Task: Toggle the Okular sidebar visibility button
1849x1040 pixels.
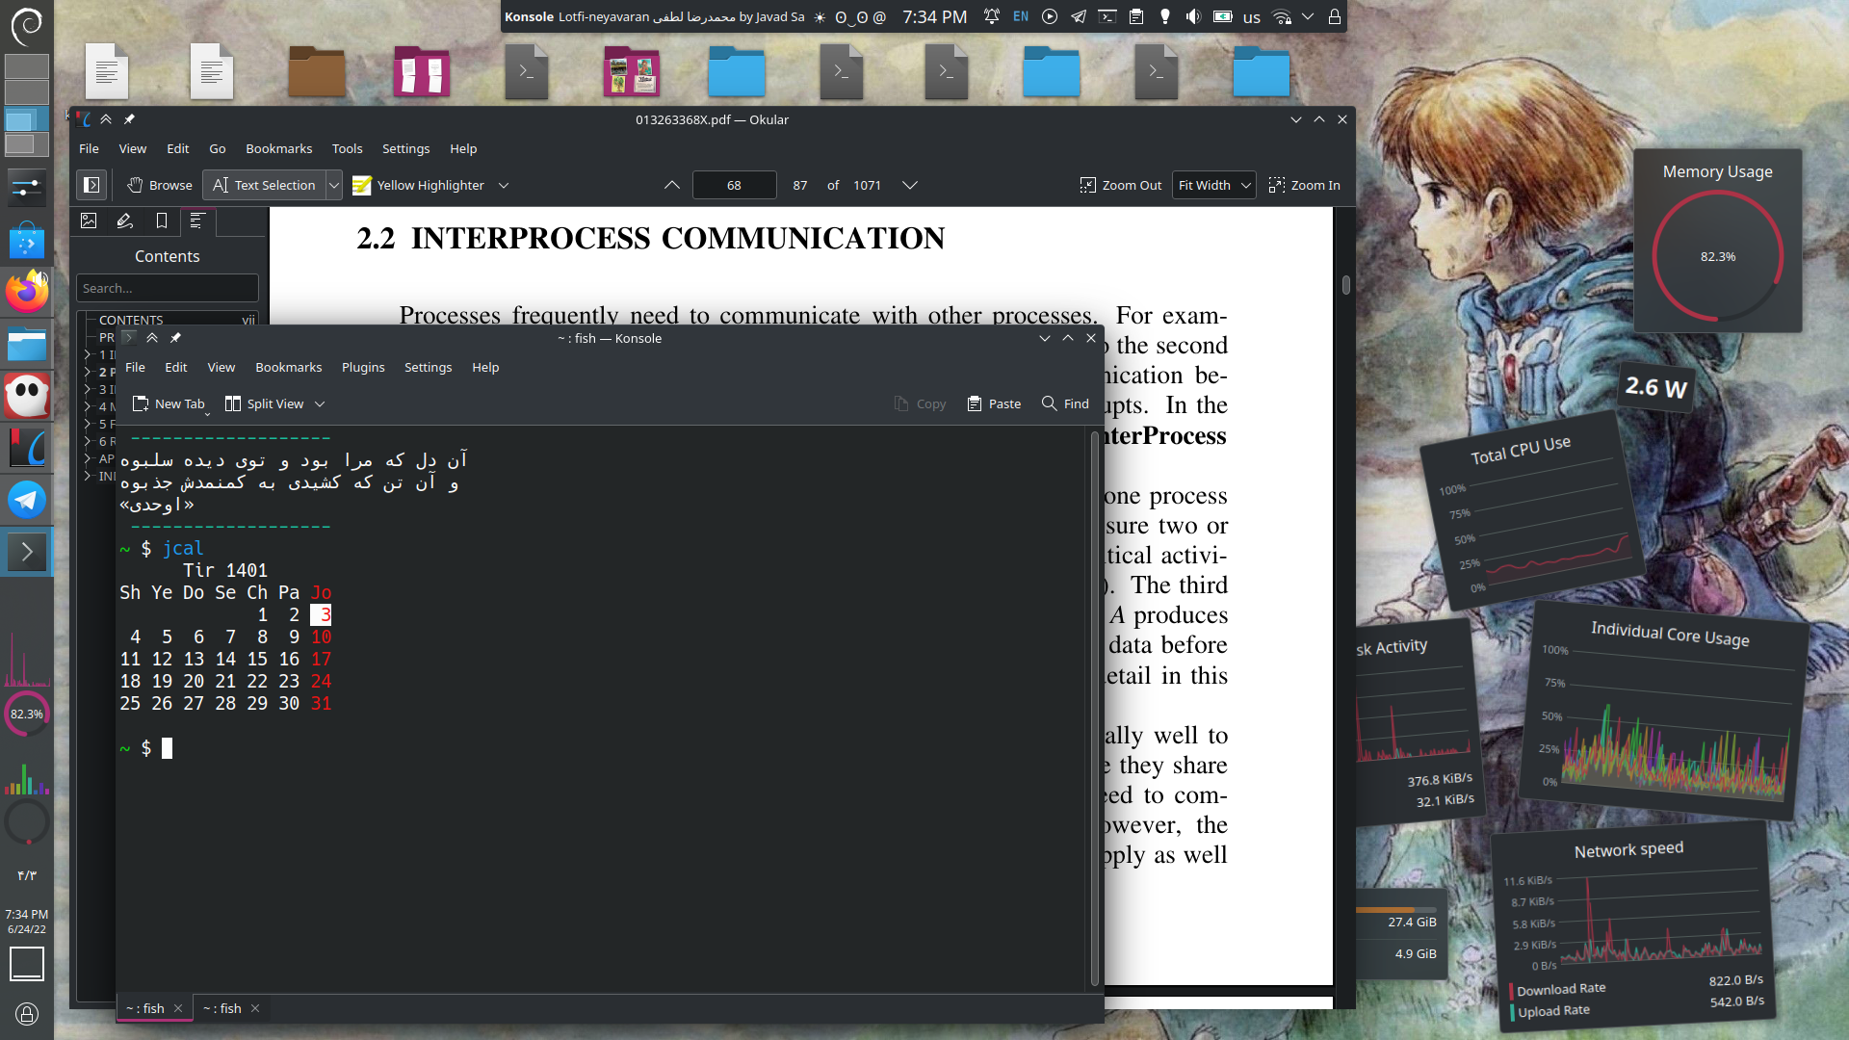Action: [91, 185]
